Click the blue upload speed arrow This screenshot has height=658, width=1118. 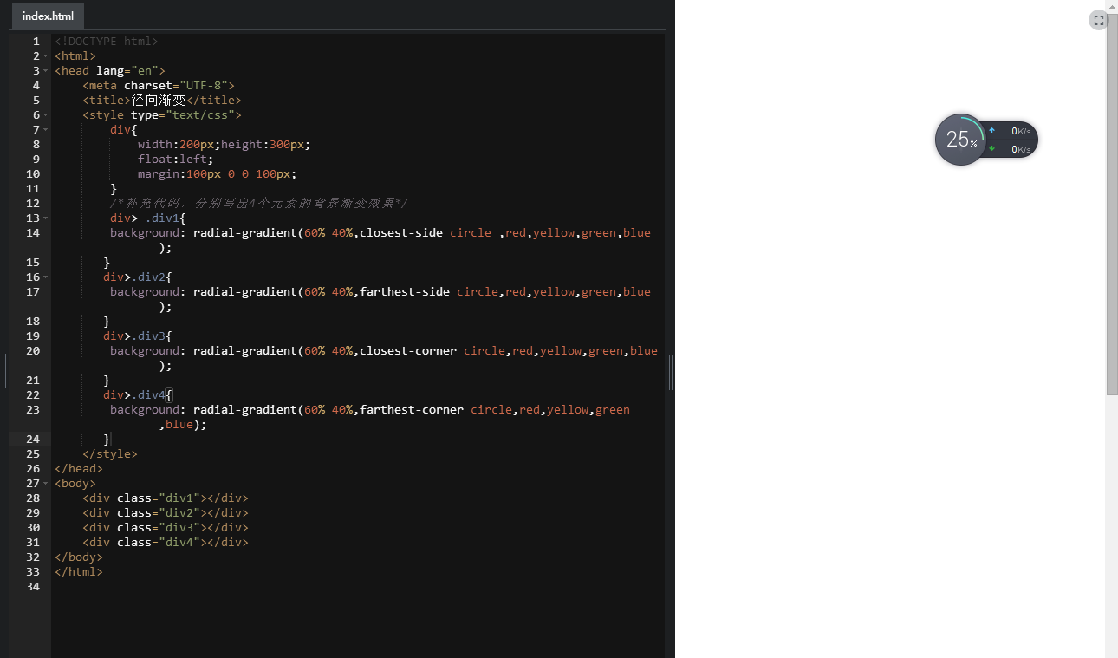(992, 131)
